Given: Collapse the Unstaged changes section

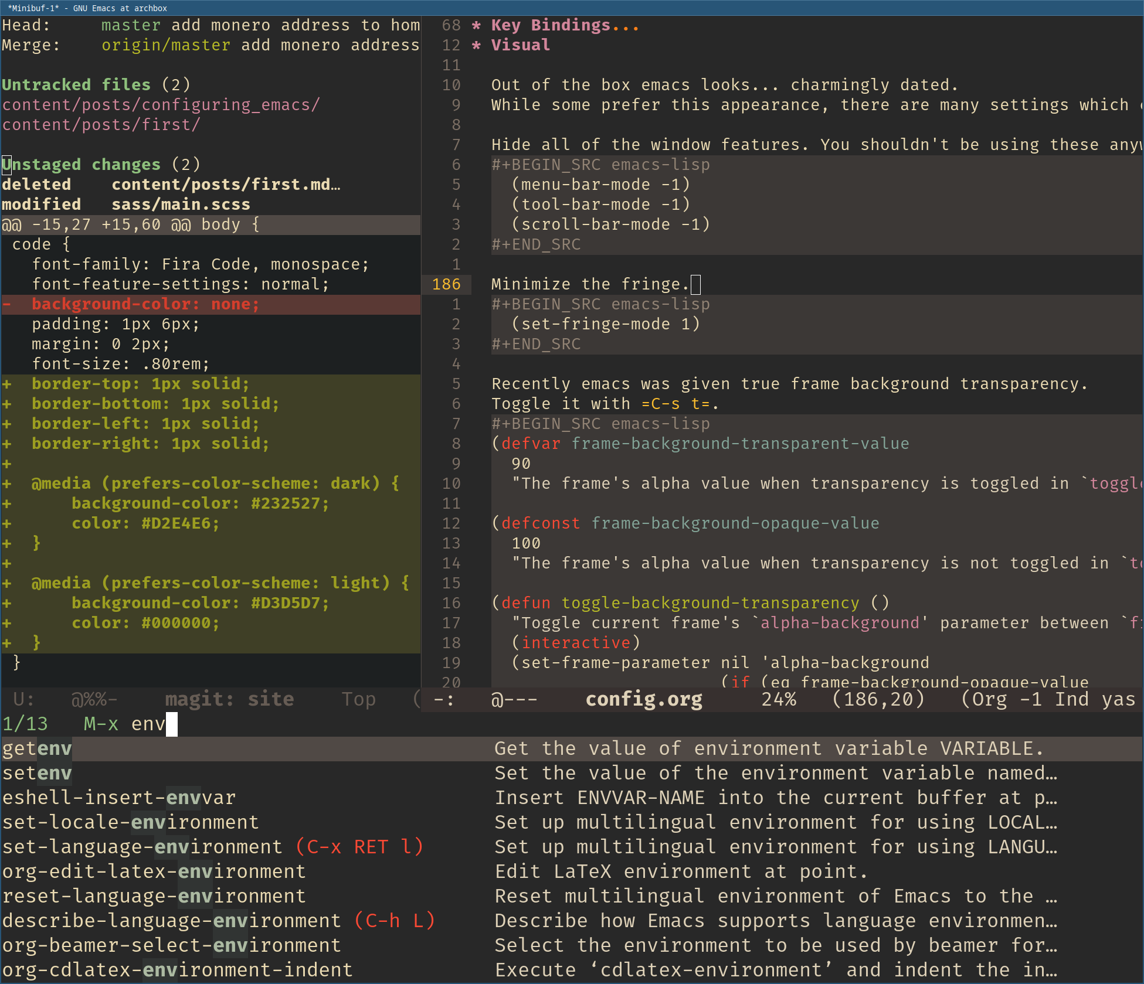Looking at the screenshot, I should pos(101,165).
